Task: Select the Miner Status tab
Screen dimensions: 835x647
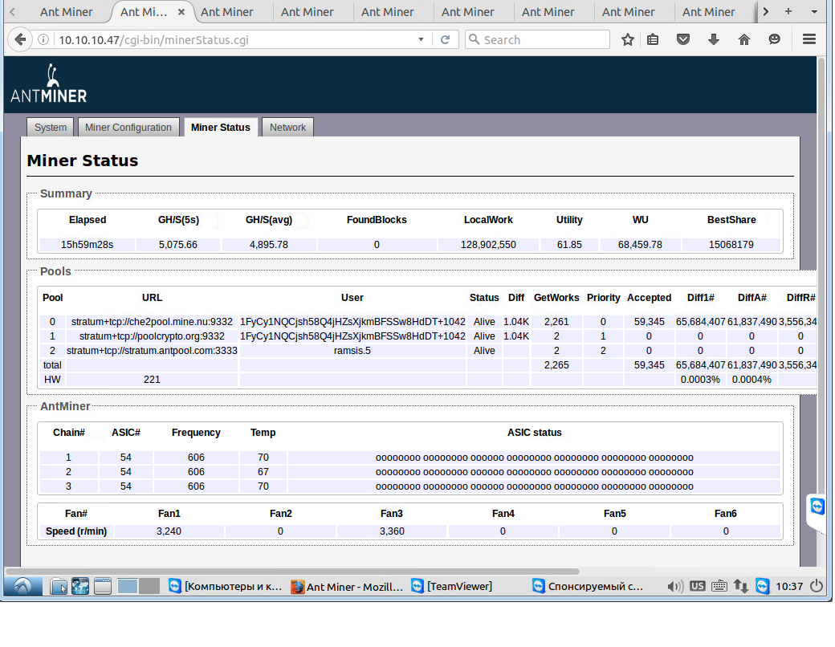Action: pos(221,128)
